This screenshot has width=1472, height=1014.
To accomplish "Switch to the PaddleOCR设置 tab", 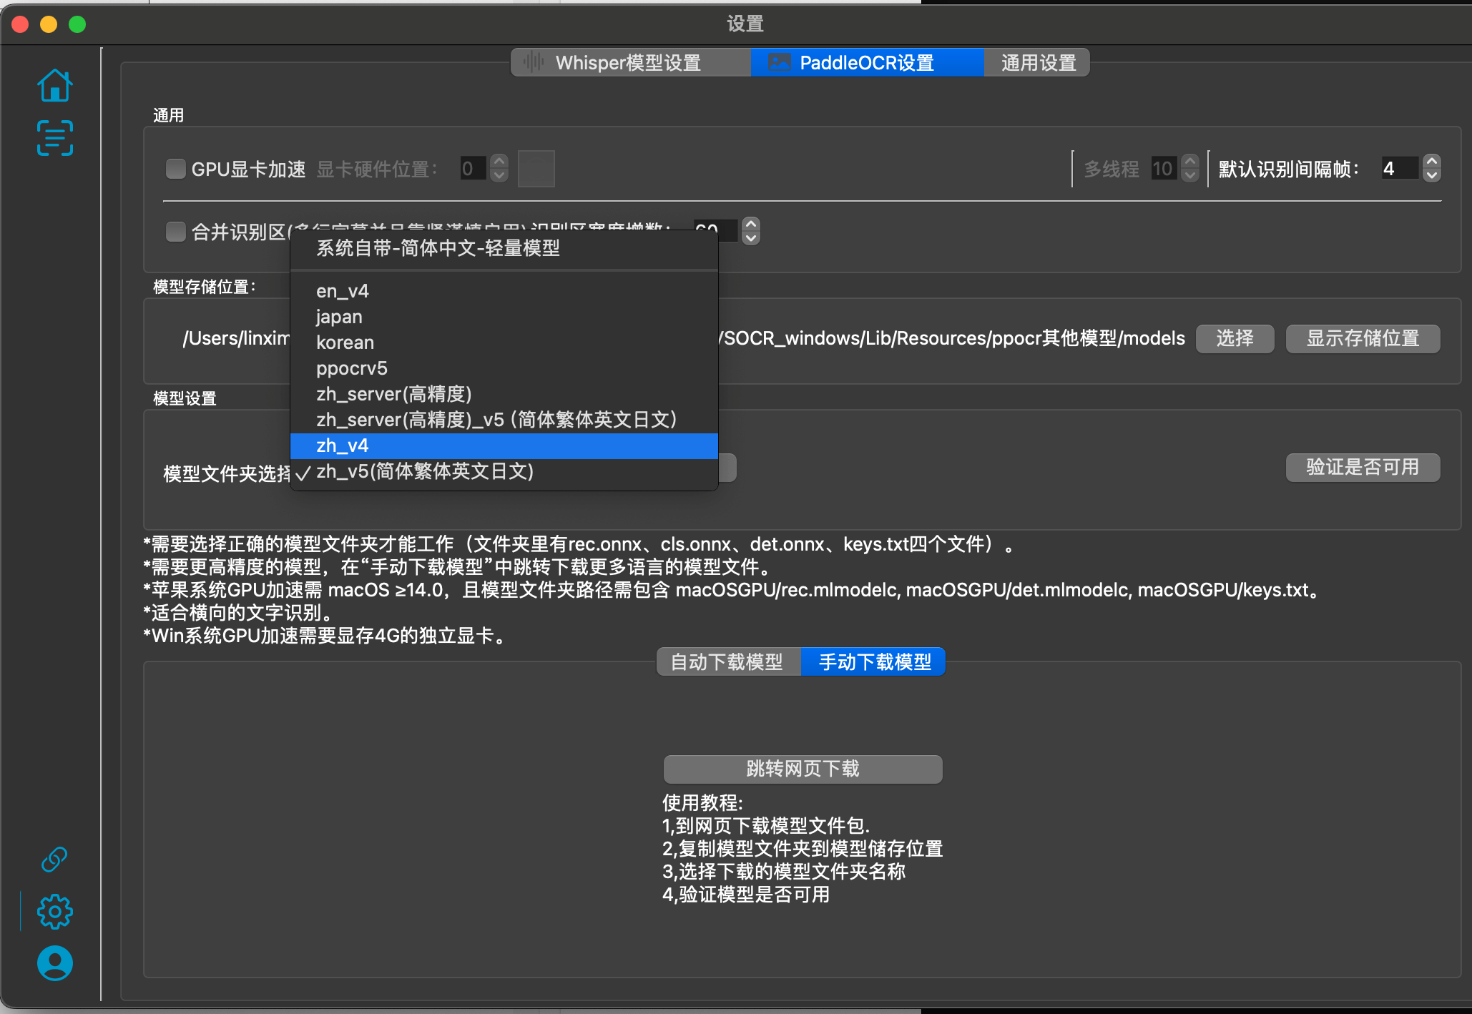I will [867, 62].
